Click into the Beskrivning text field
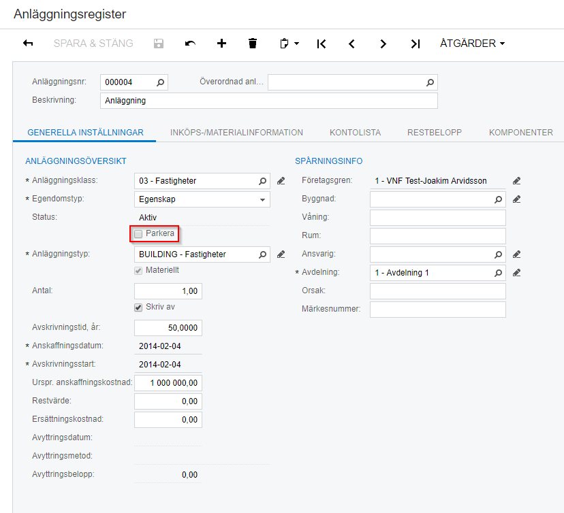 coord(268,101)
